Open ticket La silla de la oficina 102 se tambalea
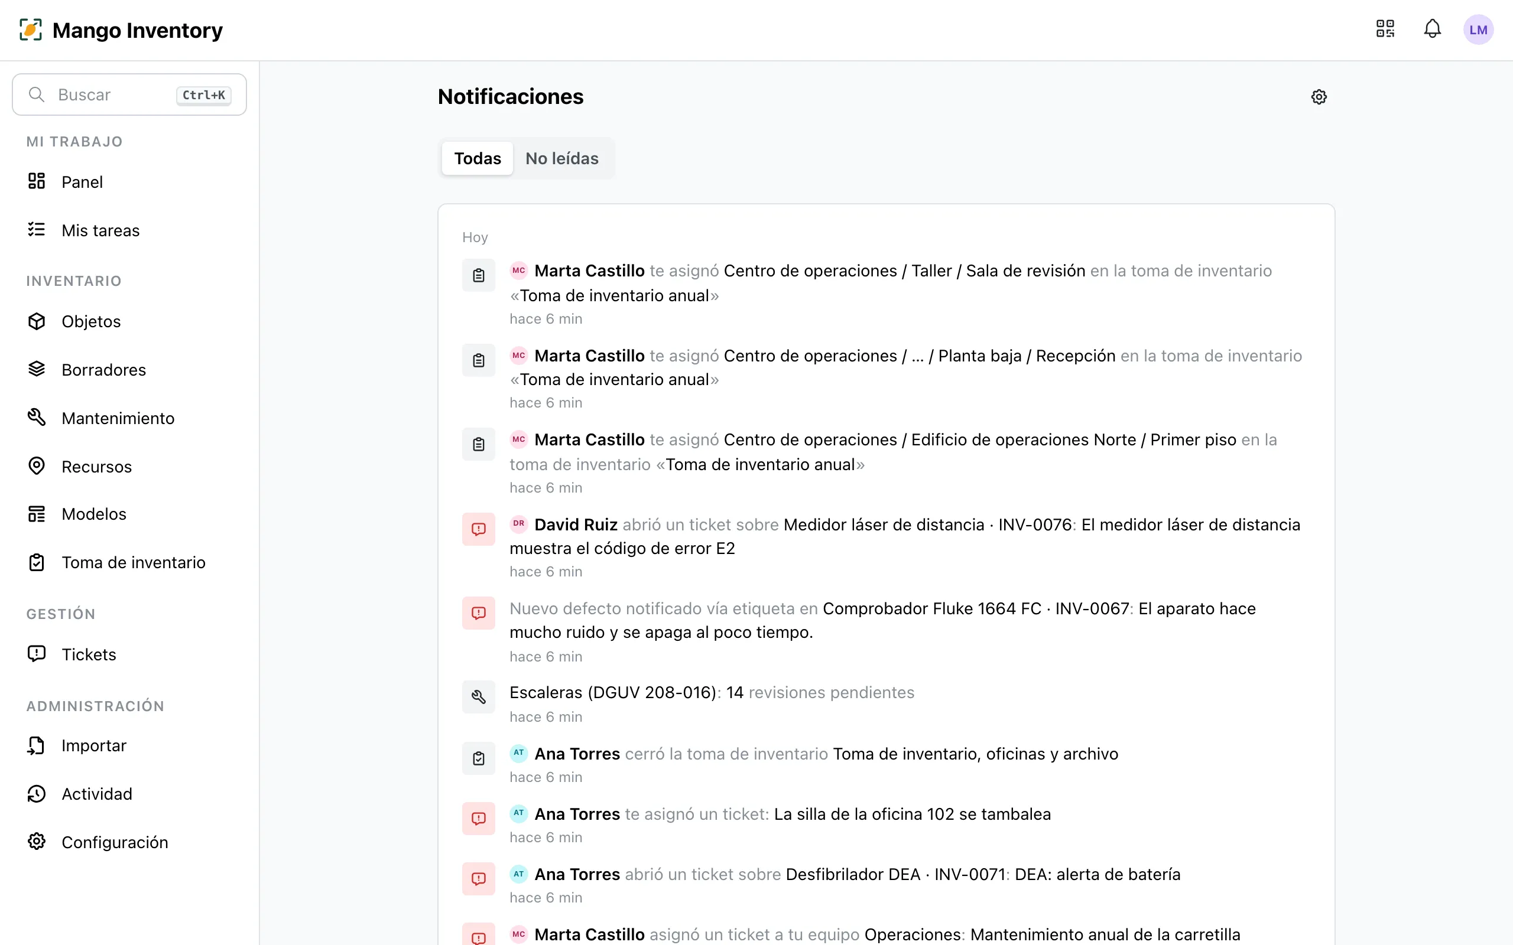1513x945 pixels. 912,814
